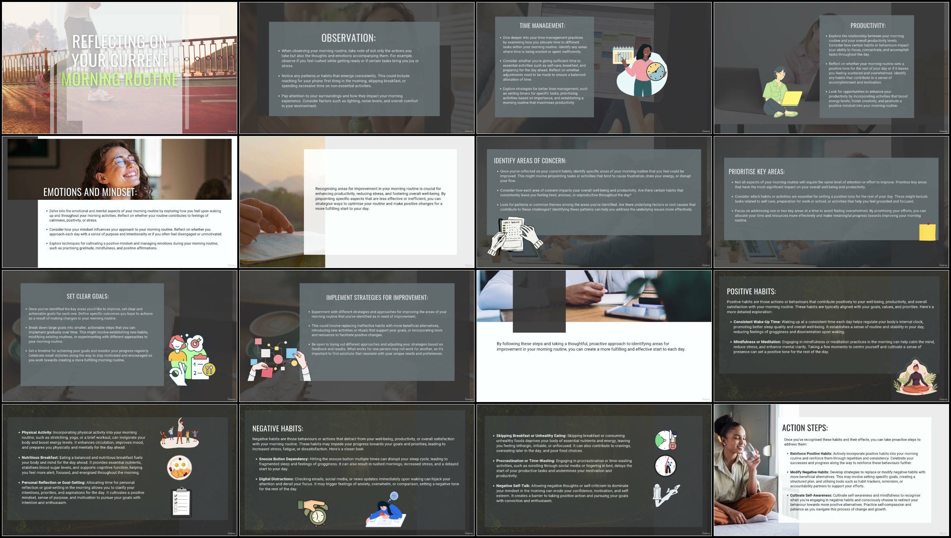
Task: Click the checklist clipboard icon
Action: click(182, 502)
